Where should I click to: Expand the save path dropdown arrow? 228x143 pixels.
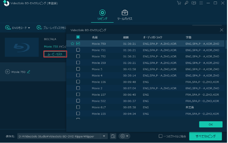click(104, 136)
